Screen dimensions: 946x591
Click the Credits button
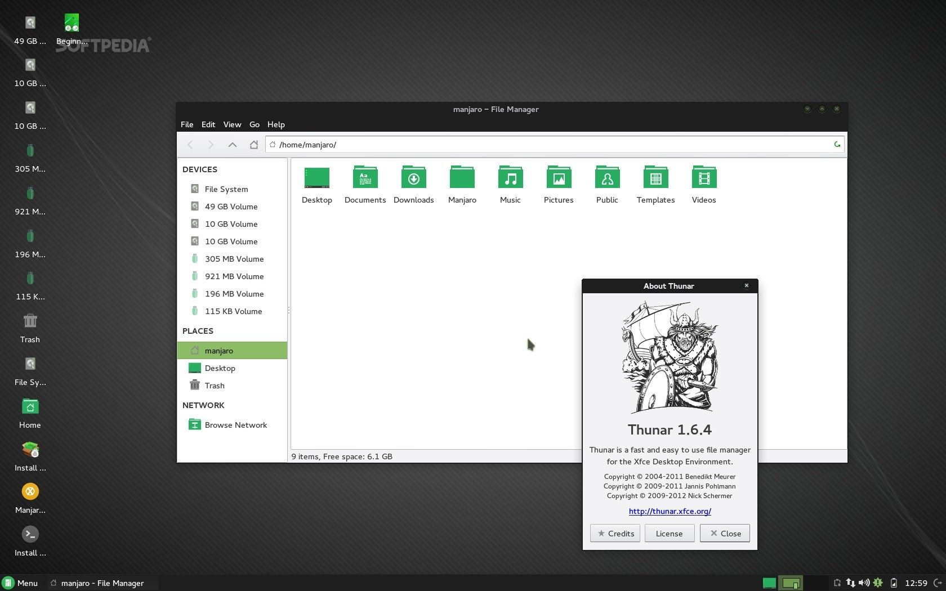click(614, 533)
